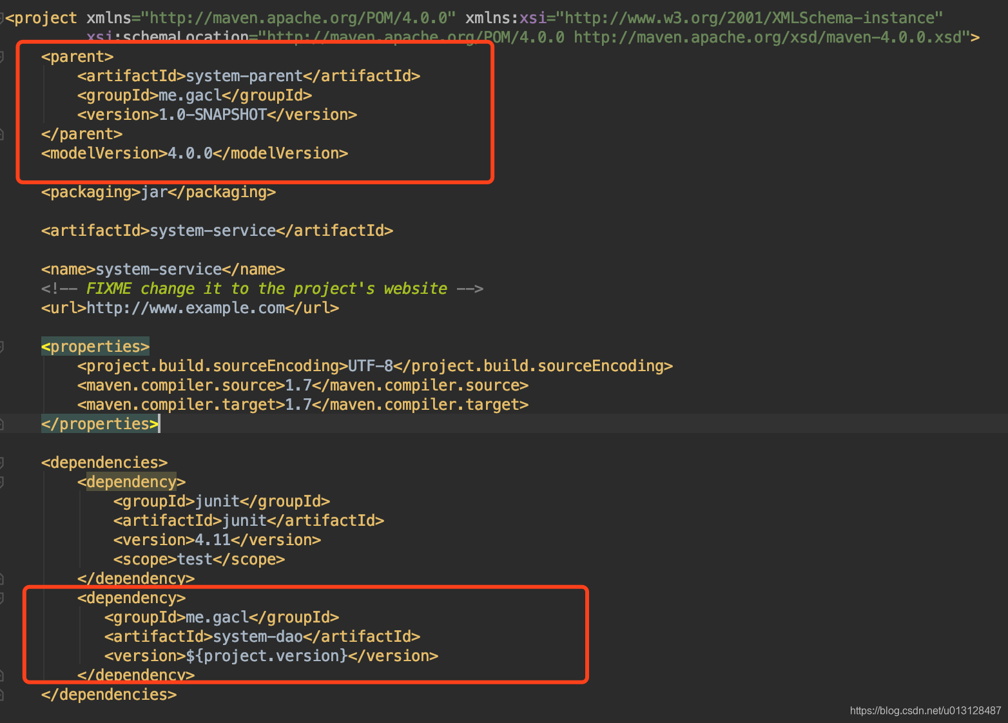
Task: Click the maven-4.0.0.xsd schema location URL
Action: point(768,37)
